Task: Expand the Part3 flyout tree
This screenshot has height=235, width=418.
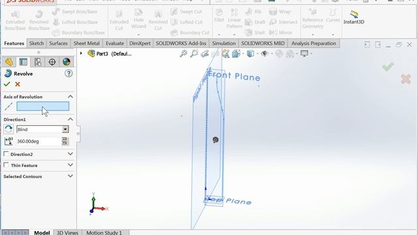Action: (x=81, y=54)
